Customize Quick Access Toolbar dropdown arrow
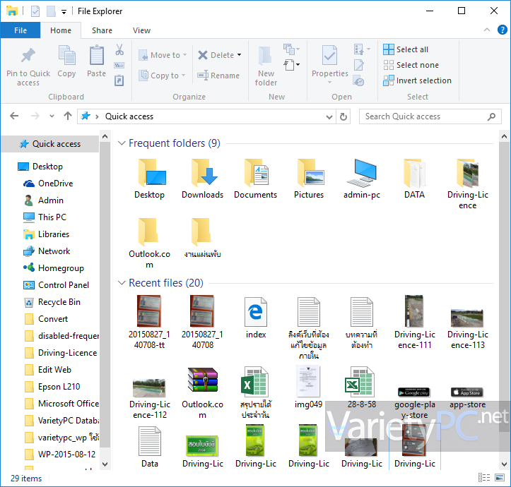The height and width of the screenshot is (487, 511). point(64,12)
